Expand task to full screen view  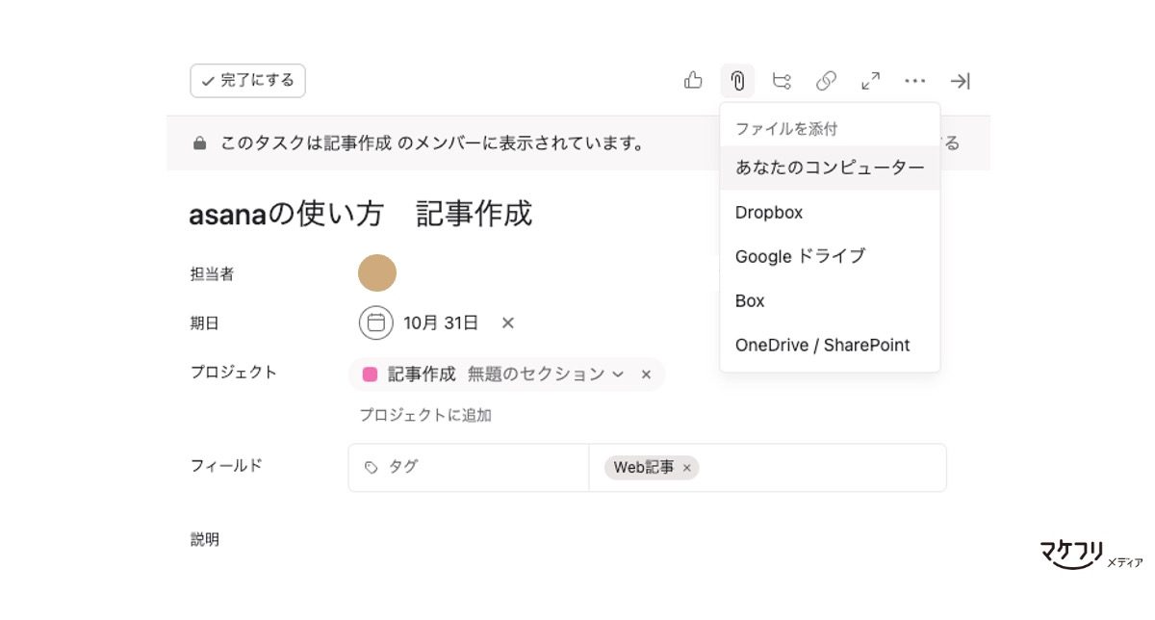click(x=870, y=81)
